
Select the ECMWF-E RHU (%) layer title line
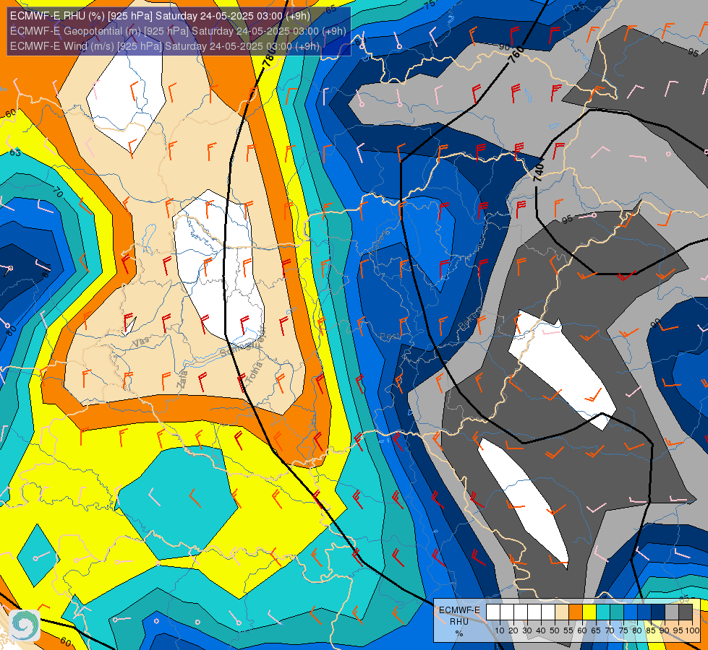161,16
